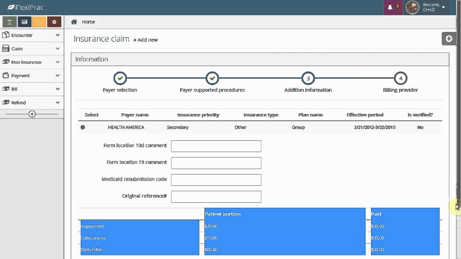Click Form location 10d comment field

pos(216,146)
